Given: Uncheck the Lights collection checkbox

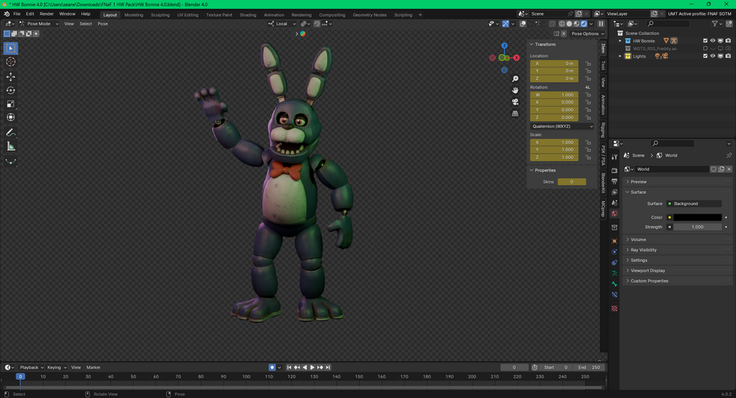Looking at the screenshot, I should pyautogui.click(x=705, y=56).
